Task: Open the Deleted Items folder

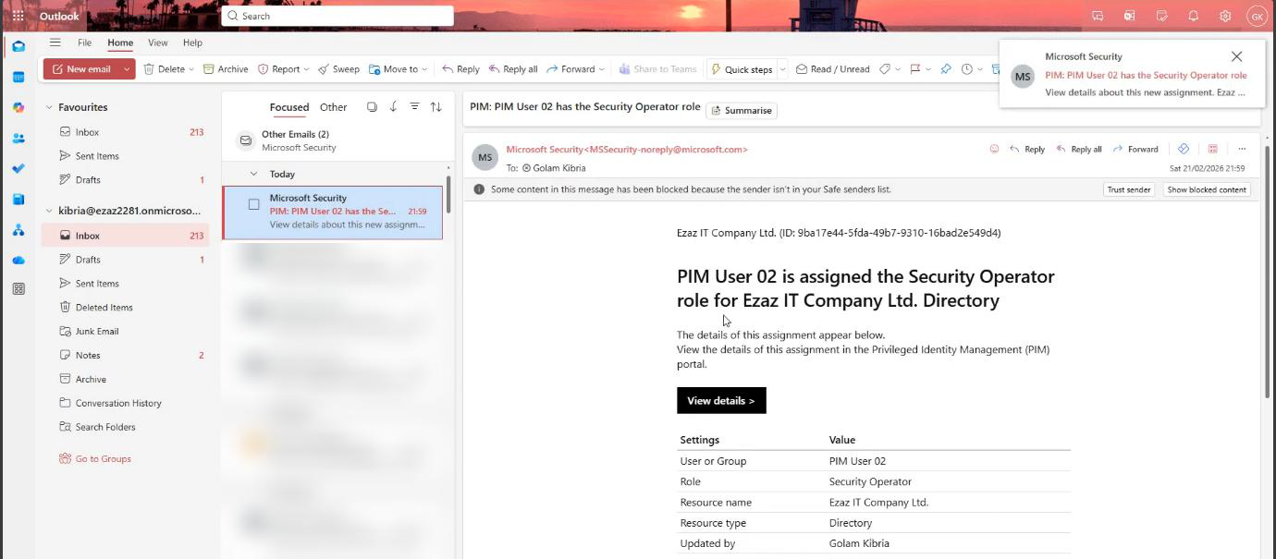Action: (x=104, y=307)
